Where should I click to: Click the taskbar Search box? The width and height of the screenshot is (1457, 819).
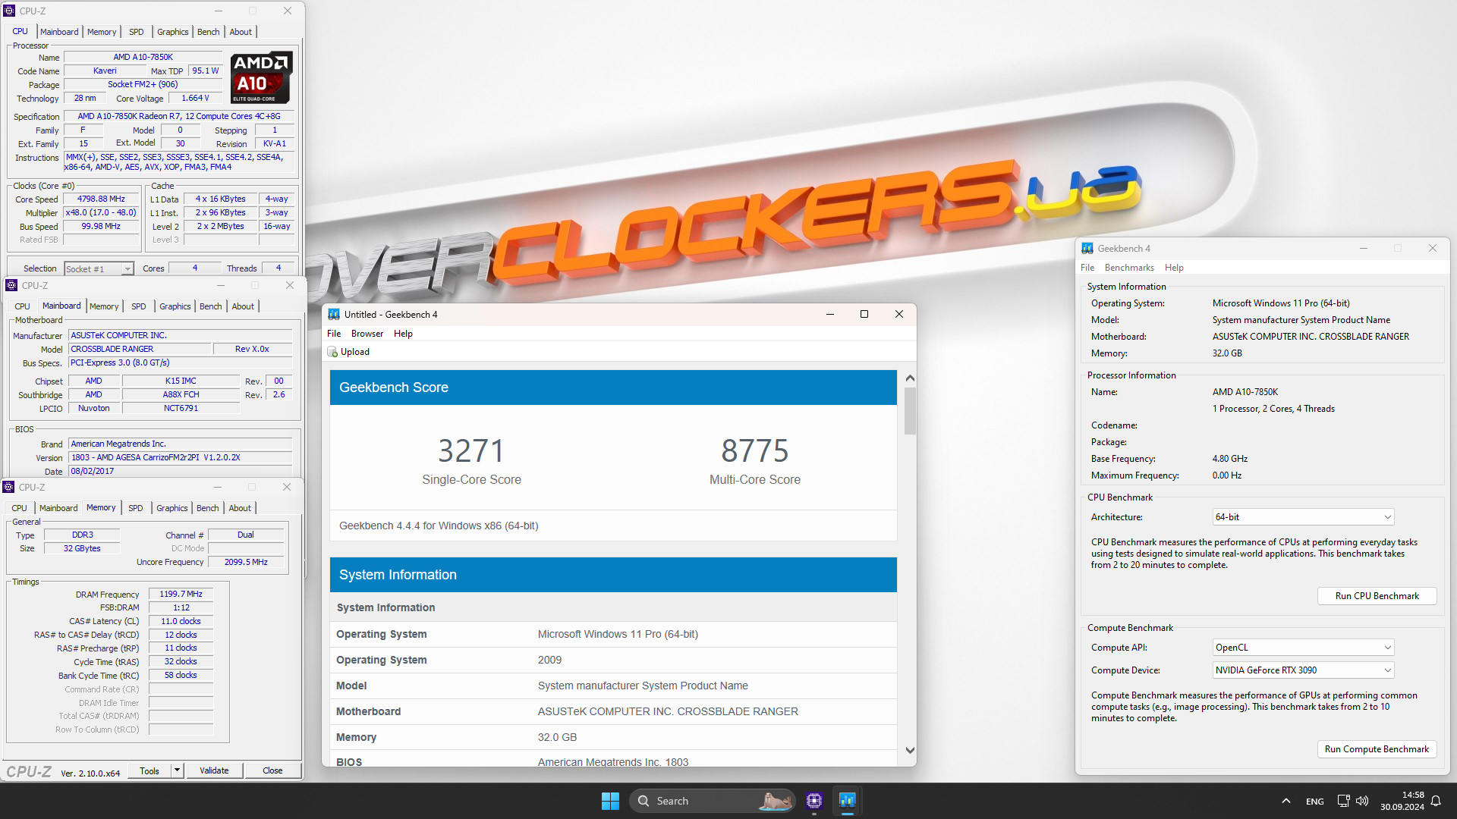pos(712,801)
